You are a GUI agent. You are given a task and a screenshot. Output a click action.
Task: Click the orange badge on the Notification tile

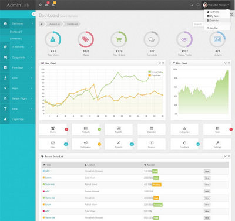(99, 144)
